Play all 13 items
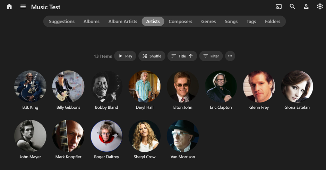 125,56
